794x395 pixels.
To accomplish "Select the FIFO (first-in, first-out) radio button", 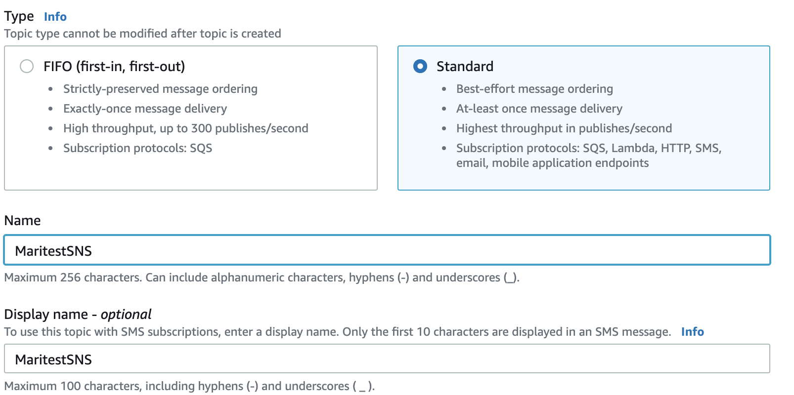I will pos(27,66).
